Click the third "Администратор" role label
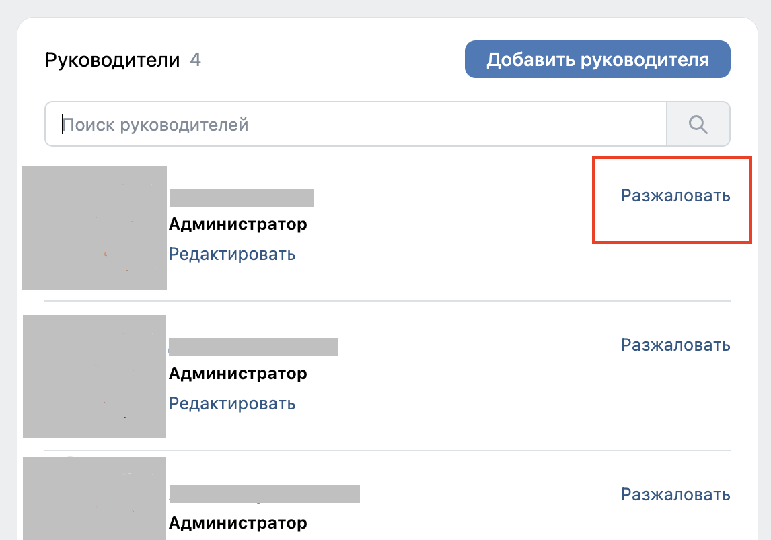This screenshot has height=540, width=771. [x=239, y=522]
